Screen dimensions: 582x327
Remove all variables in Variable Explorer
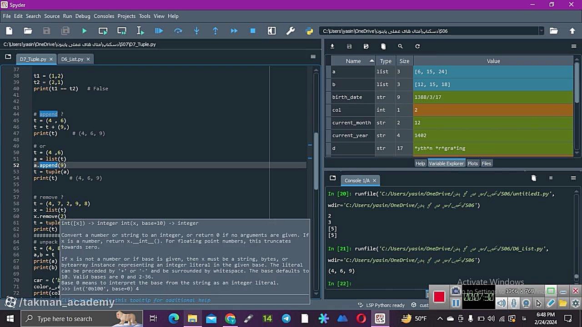tap(383, 46)
